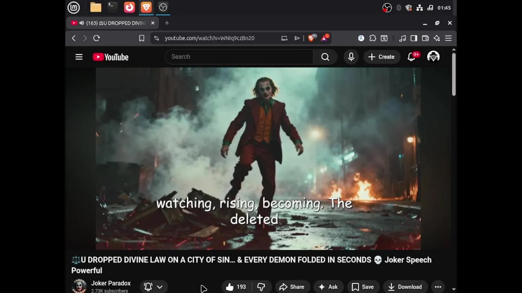Open the Linux Mint start menu
This screenshot has height=293, width=522.
[73, 7]
